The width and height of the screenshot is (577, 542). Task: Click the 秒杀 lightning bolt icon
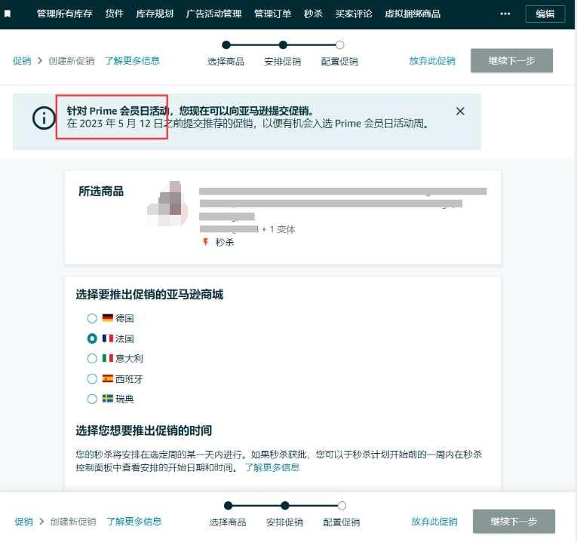click(204, 242)
